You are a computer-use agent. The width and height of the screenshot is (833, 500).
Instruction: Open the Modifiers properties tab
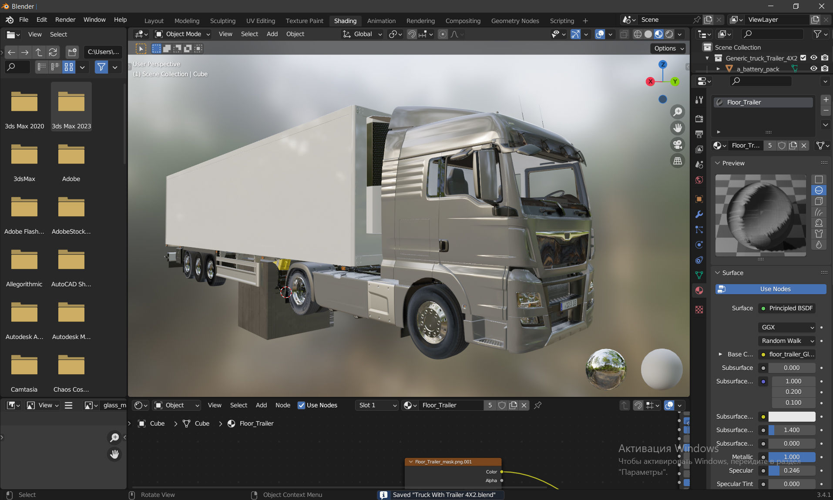tap(699, 214)
